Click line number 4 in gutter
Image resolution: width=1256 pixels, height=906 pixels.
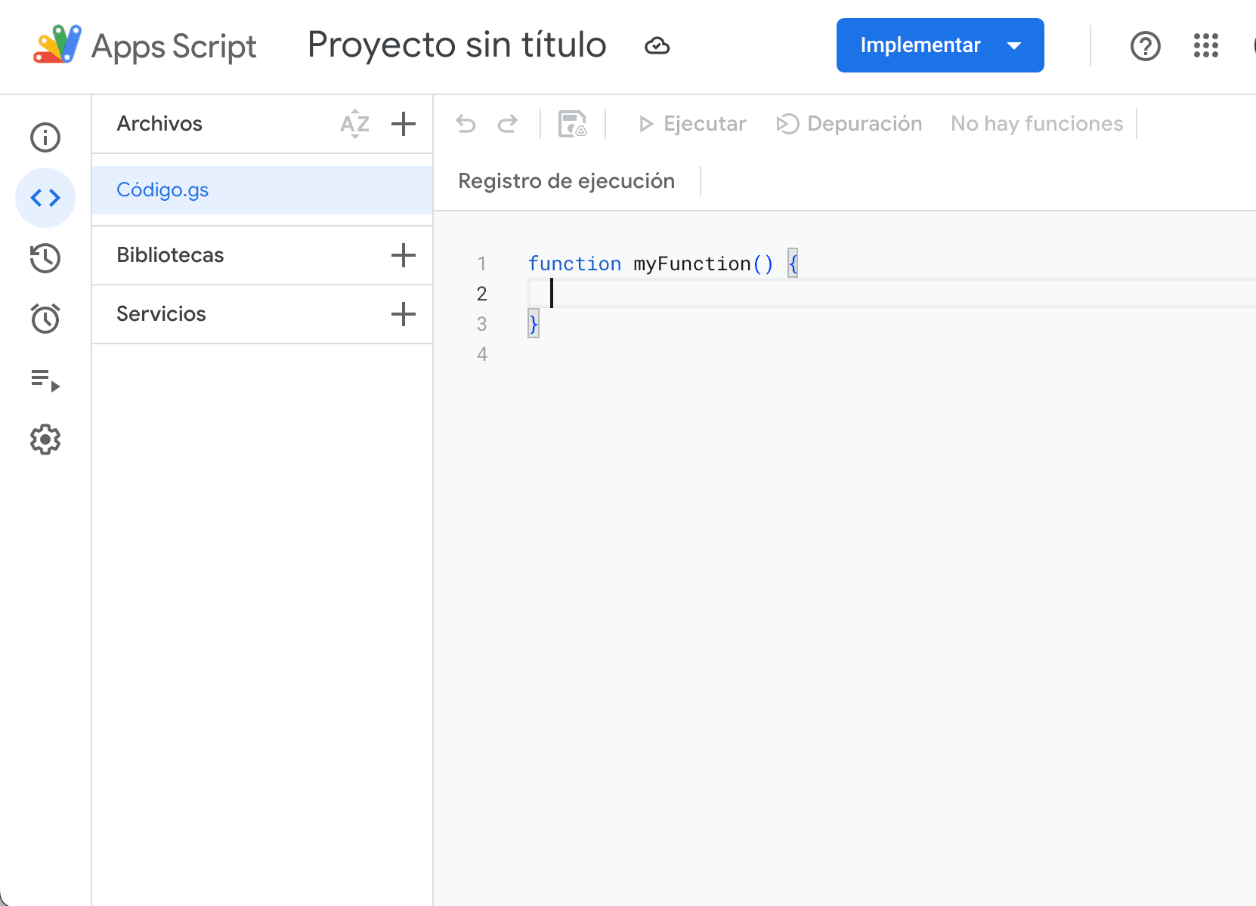coord(482,354)
